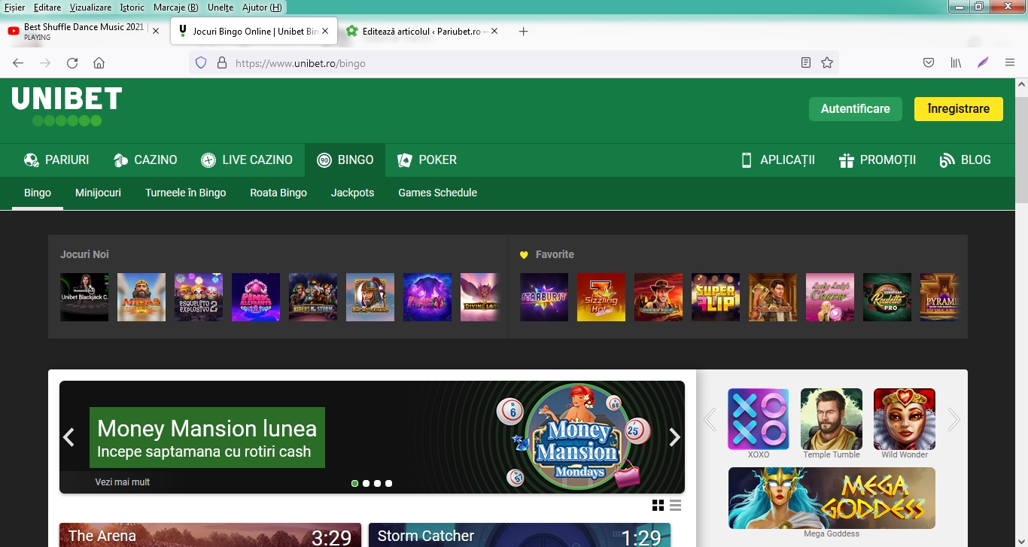Screen dimensions: 1028x547
Task: Show the next banner slide arrow
Action: [x=674, y=437]
